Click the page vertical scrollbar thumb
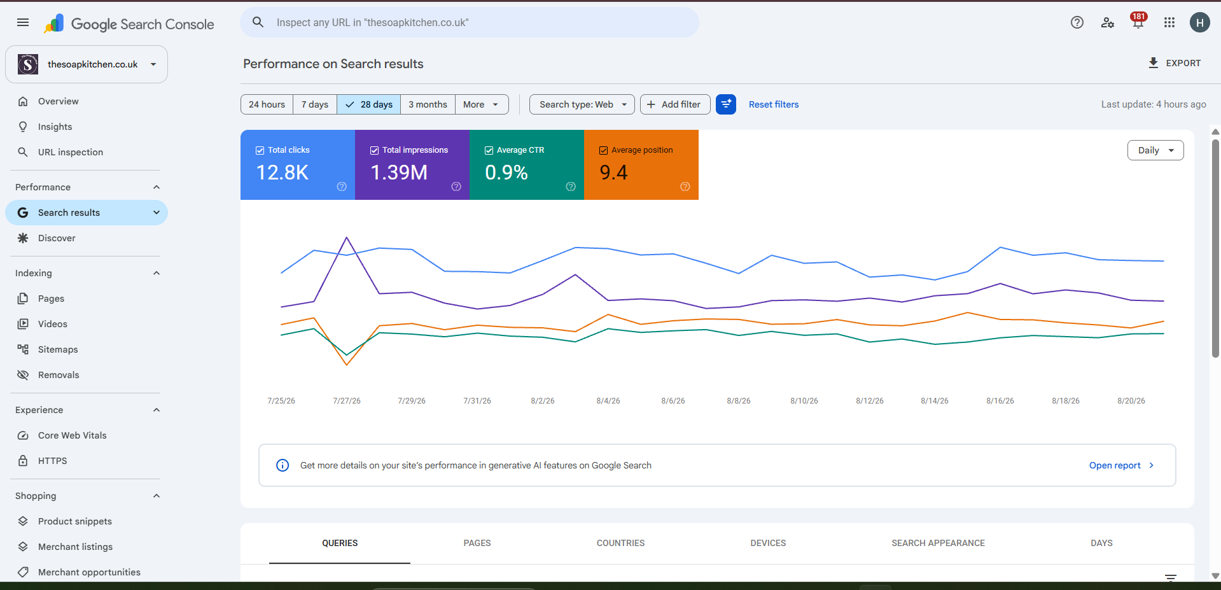Screen dimensions: 1221x590 point(1215,248)
